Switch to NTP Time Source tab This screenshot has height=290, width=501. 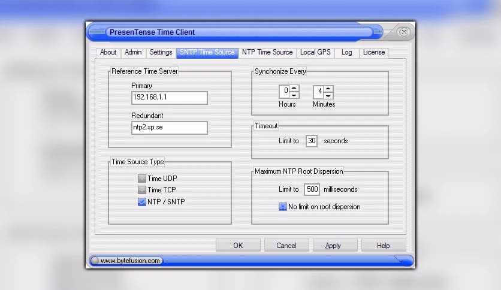click(267, 52)
